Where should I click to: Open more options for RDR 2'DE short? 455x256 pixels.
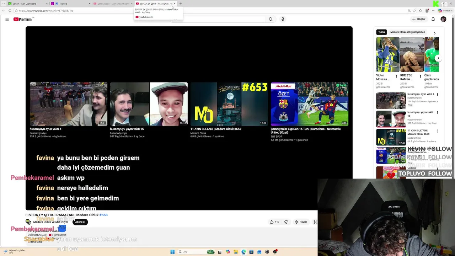(421, 77)
